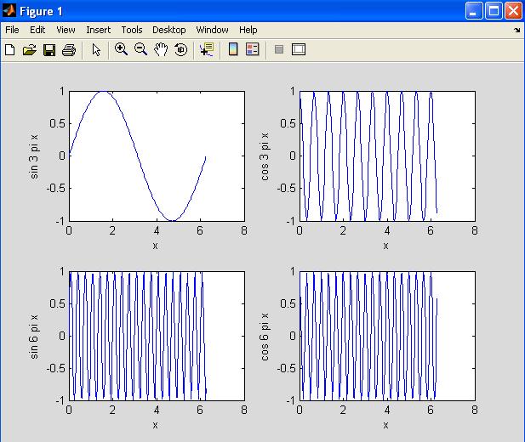The image size is (525, 442).
Task: Insert a colorbar with the toolbar icon
Action: (x=233, y=49)
